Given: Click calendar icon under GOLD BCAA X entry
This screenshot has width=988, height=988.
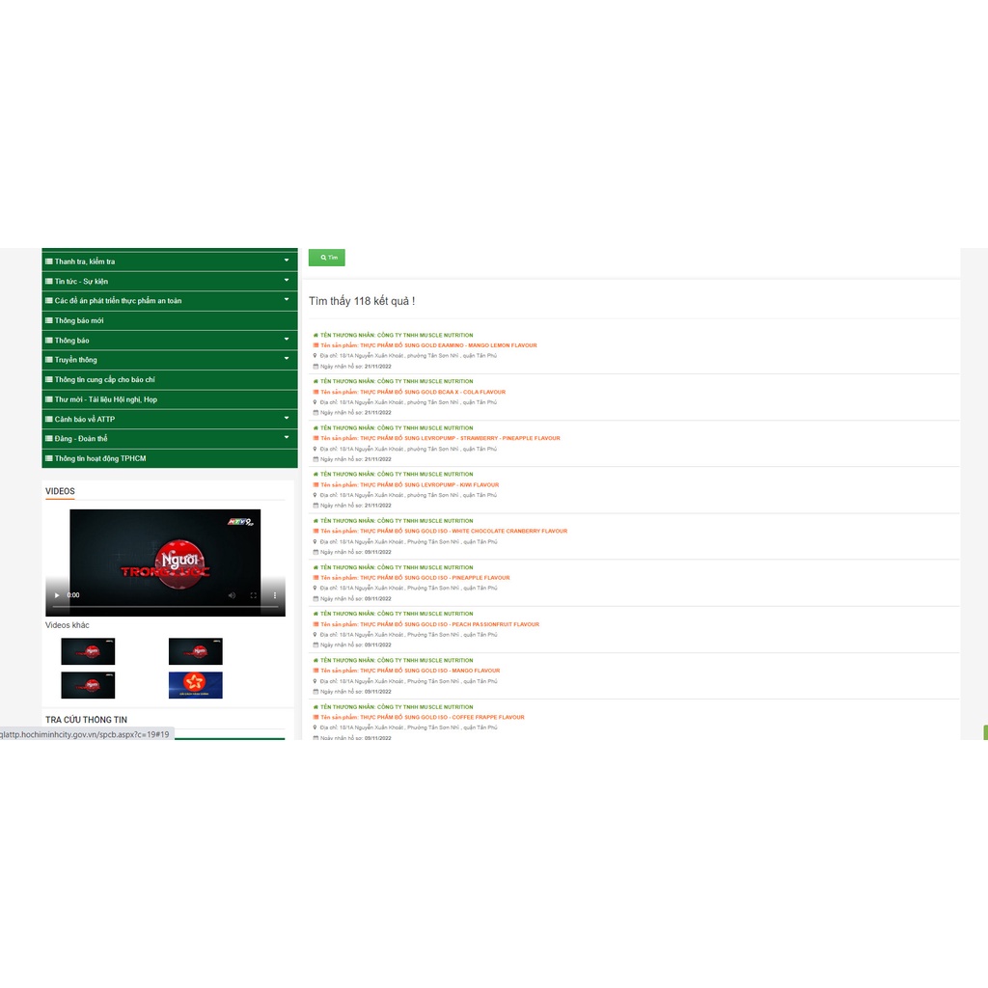Looking at the screenshot, I should coord(316,413).
